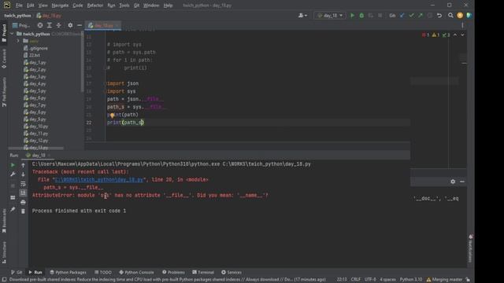Toggle the Structure tool window
The height and width of the screenshot is (283, 504).
click(x=4, y=252)
